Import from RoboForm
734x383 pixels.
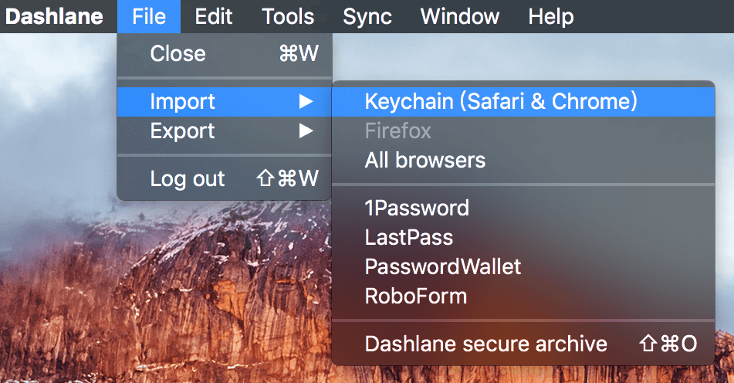pyautogui.click(x=523, y=297)
